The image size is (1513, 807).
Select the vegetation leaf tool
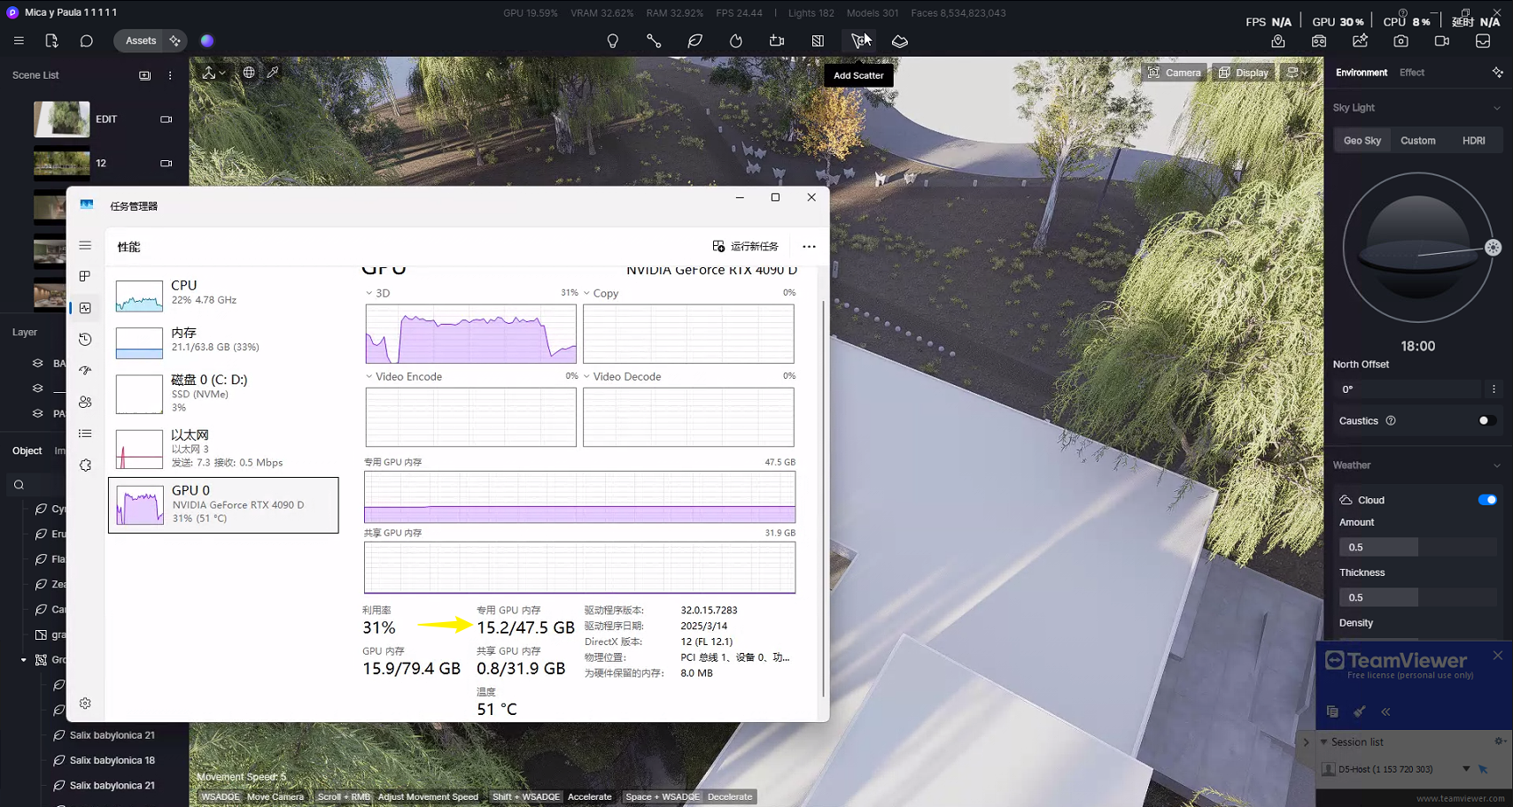pyautogui.click(x=695, y=41)
